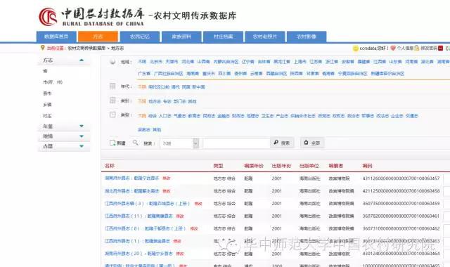Click the location pin icon in breadcrumb
The image size is (450, 267).
(x=43, y=48)
